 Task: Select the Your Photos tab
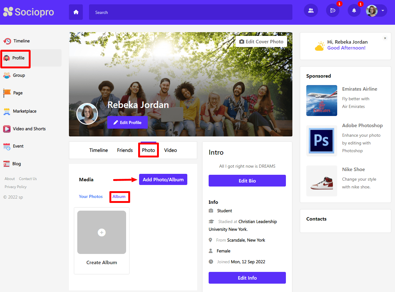click(91, 196)
